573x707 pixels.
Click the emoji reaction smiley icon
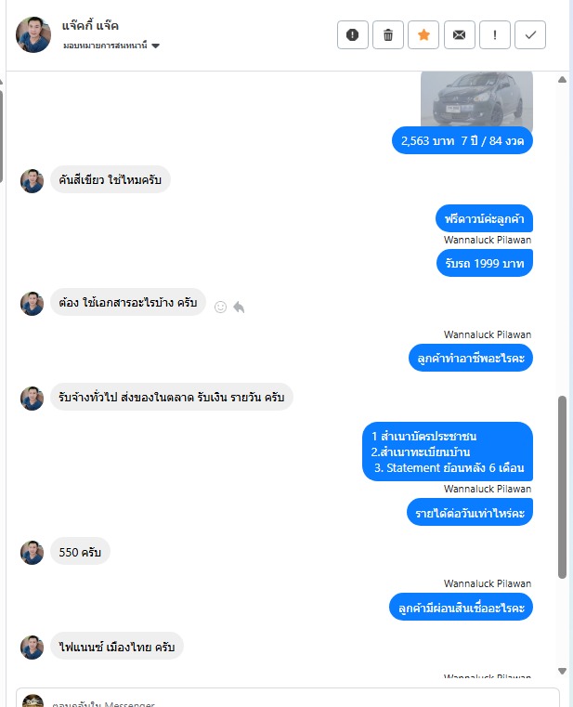[x=220, y=308]
